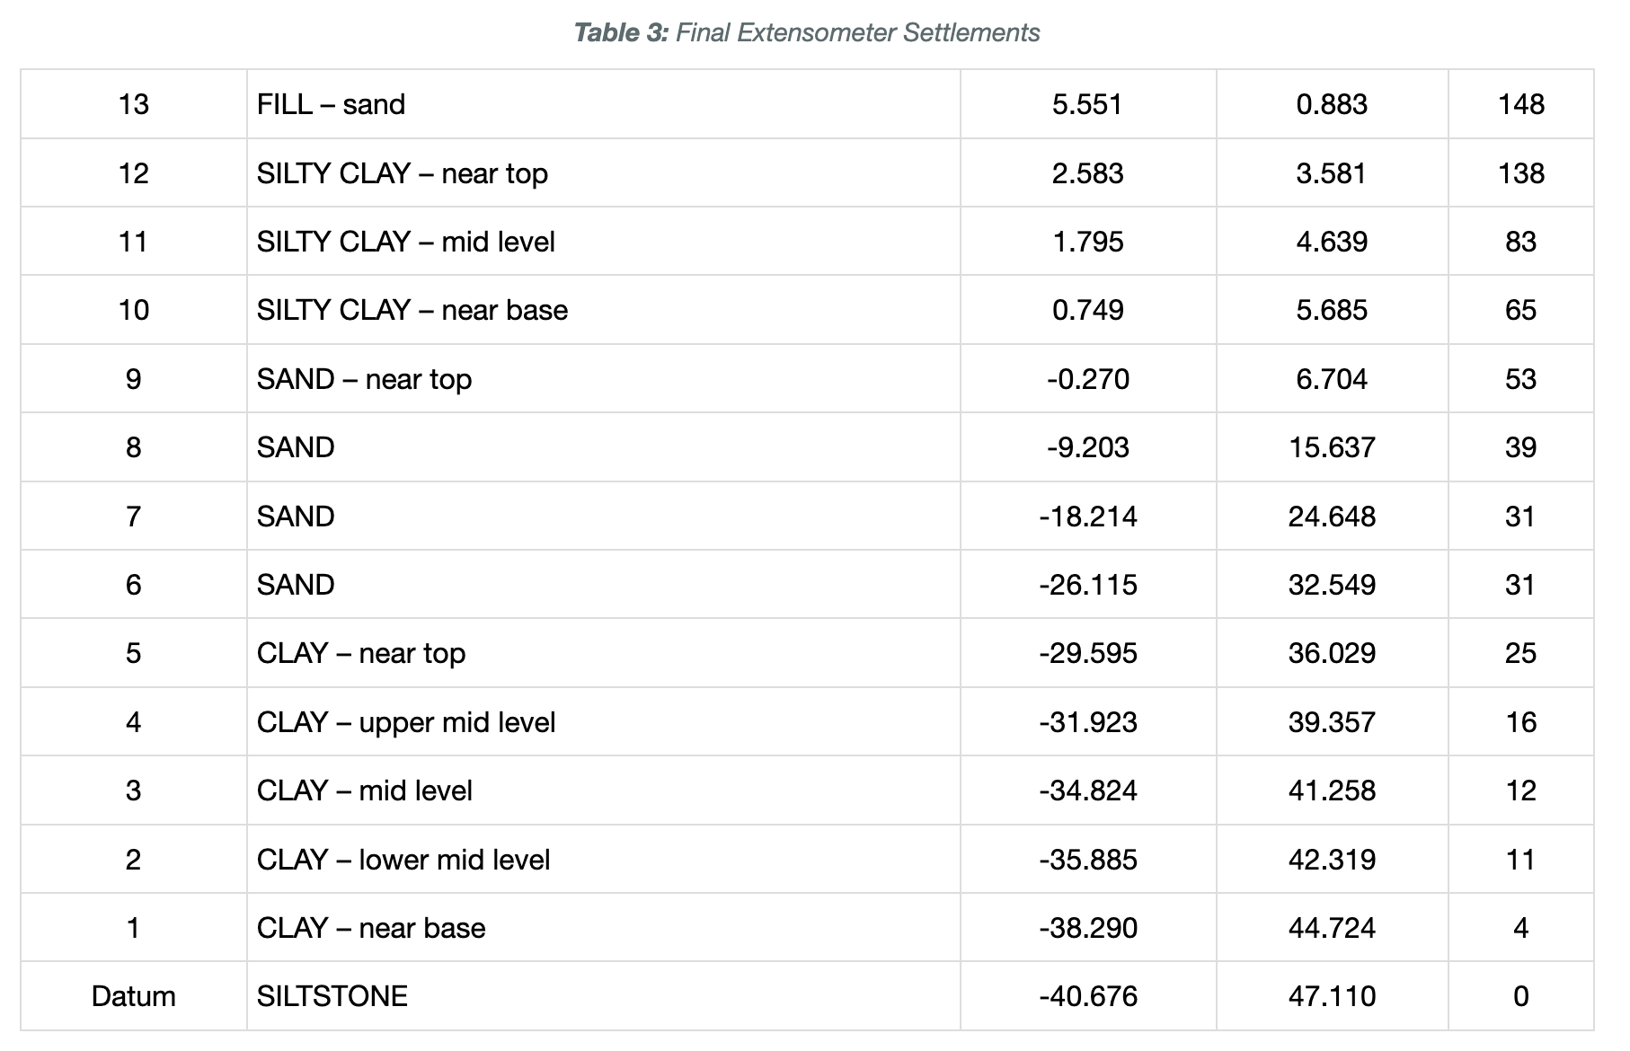Viewport: 1630px width, 1051px height.
Task: Click the Table 3 caption title
Action: (807, 33)
